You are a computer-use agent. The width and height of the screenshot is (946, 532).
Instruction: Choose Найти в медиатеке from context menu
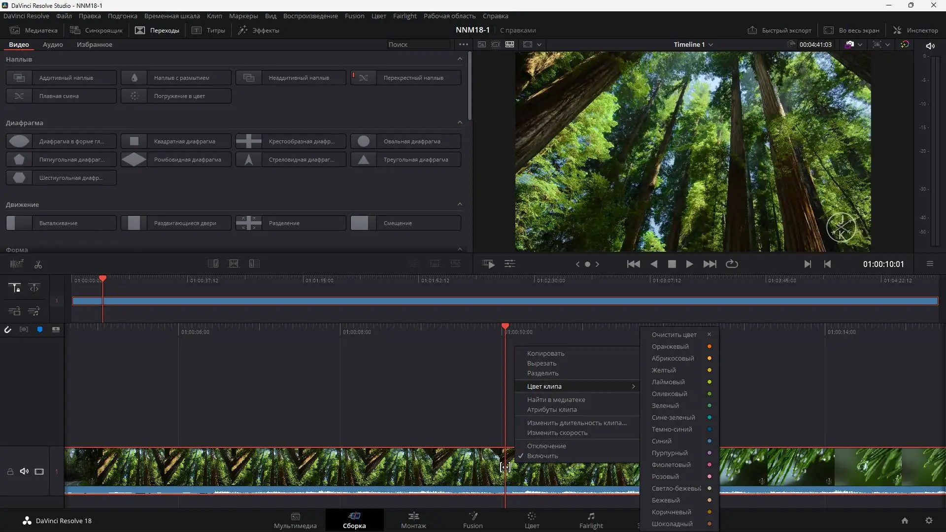[556, 399]
